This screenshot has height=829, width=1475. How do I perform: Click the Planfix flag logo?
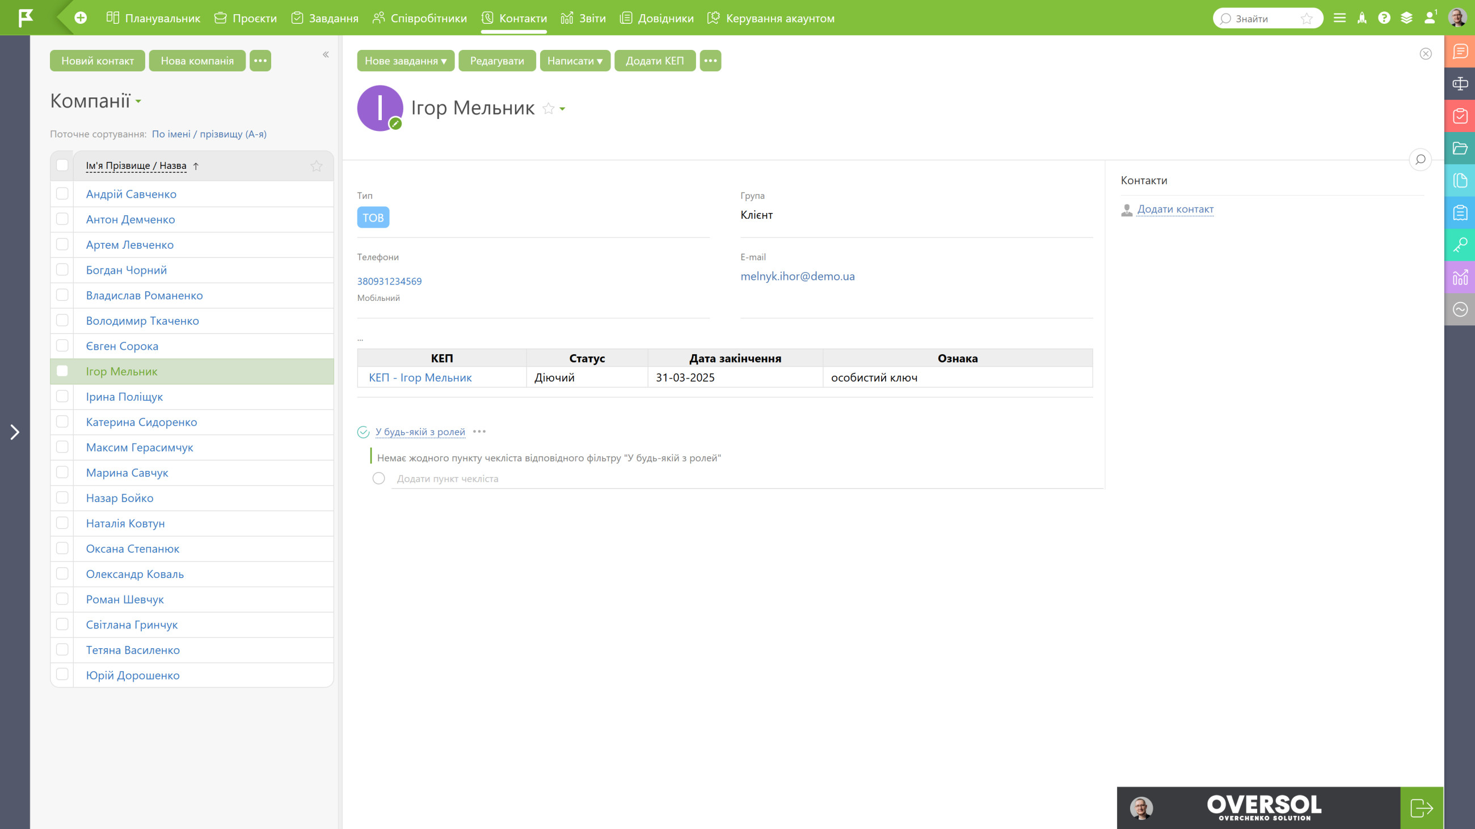point(26,18)
